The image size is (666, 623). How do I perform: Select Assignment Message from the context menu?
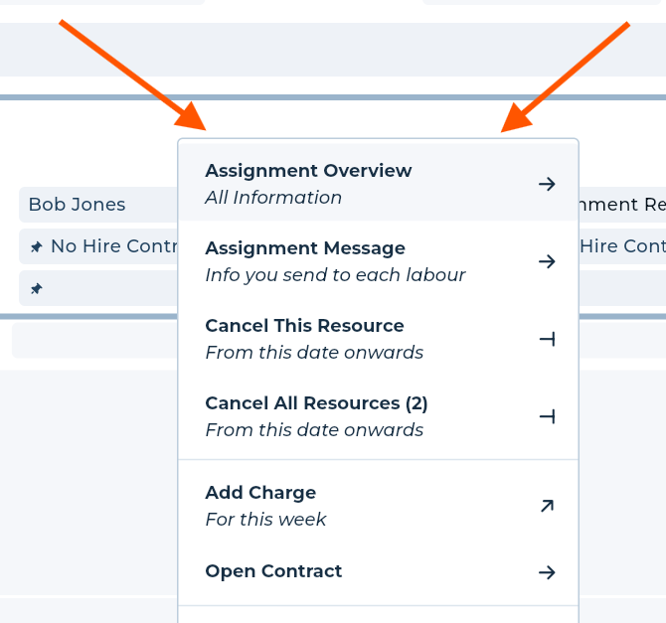(x=378, y=261)
